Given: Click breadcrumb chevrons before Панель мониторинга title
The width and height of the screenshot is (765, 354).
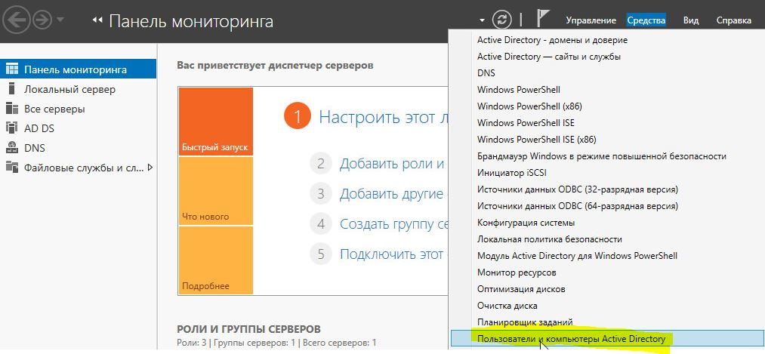Looking at the screenshot, I should click(x=97, y=20).
